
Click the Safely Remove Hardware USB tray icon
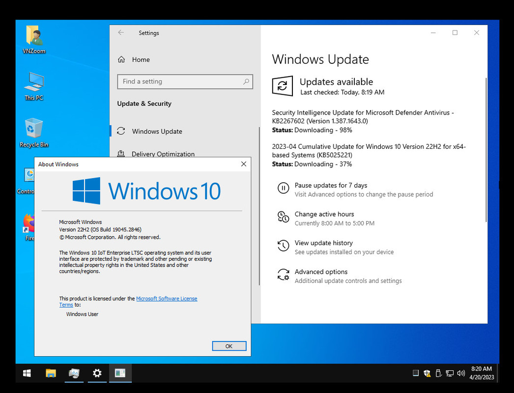click(x=438, y=373)
